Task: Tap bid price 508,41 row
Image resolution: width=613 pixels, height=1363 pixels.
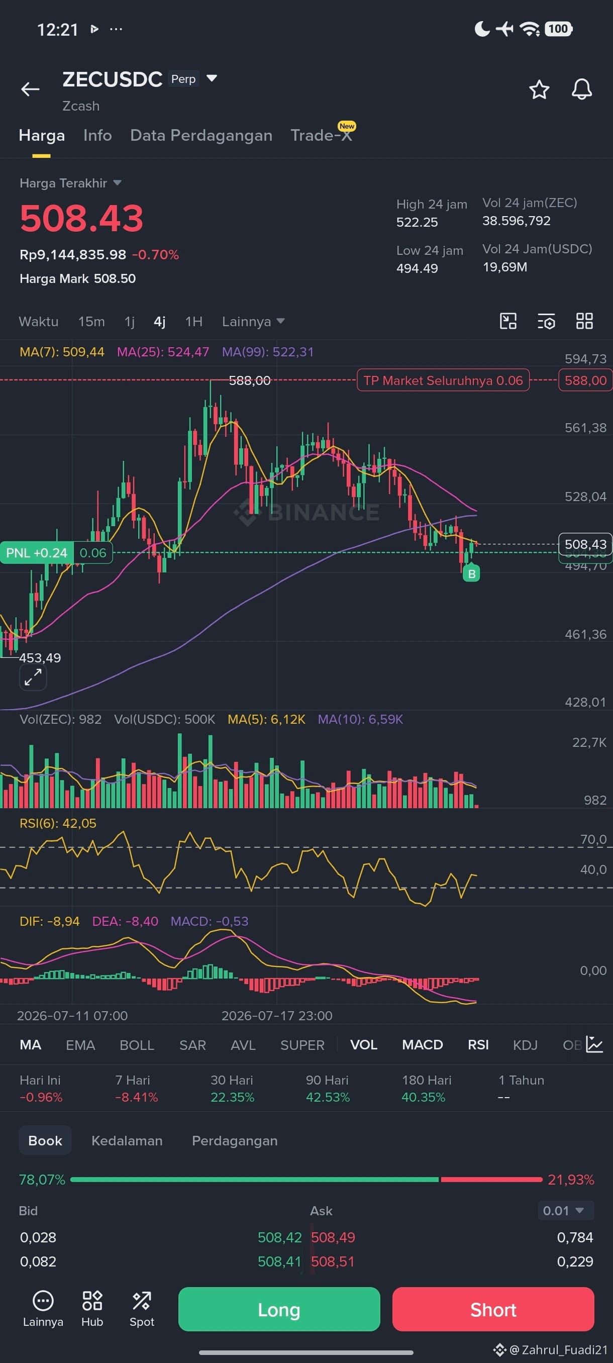Action: click(x=279, y=1261)
